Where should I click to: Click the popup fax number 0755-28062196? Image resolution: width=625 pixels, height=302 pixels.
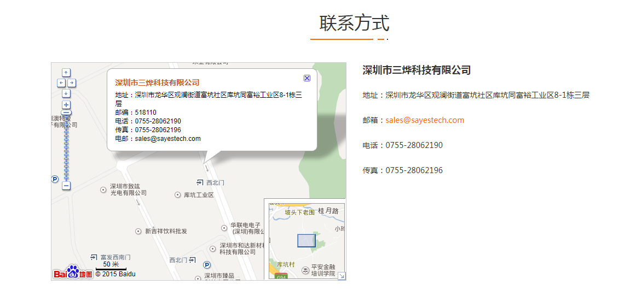(x=158, y=130)
